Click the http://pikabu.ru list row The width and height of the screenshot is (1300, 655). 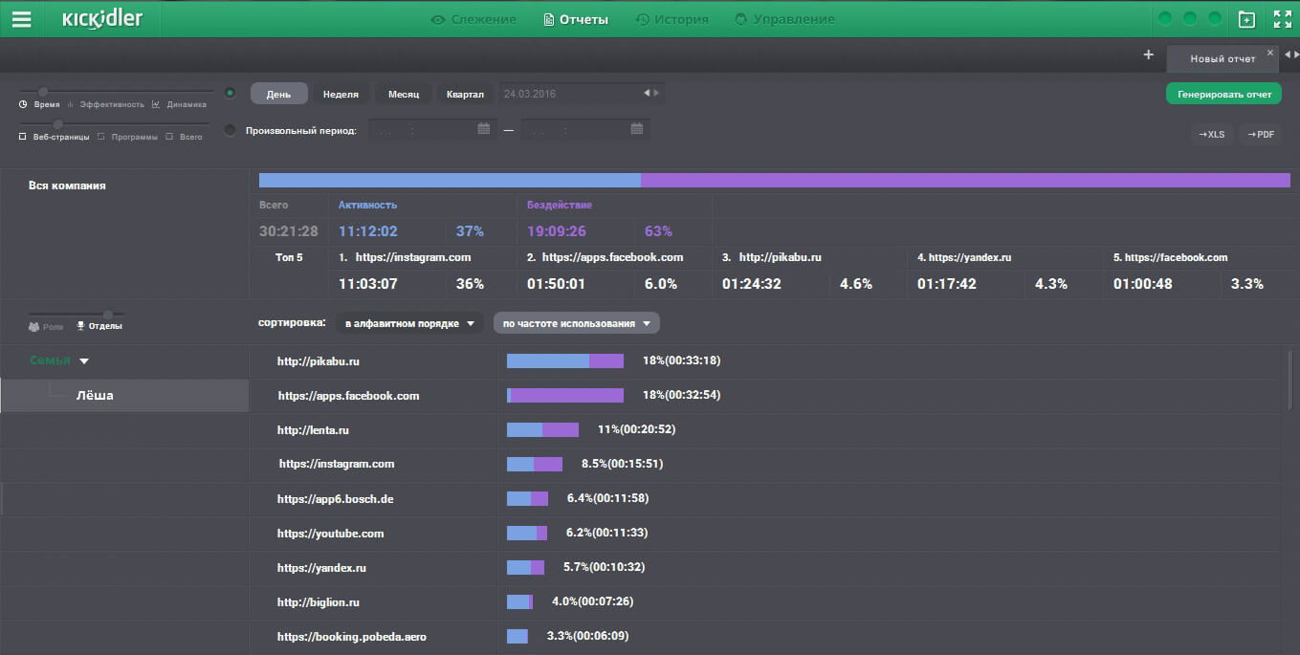click(763, 360)
